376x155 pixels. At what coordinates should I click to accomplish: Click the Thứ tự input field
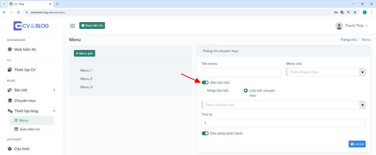(284, 123)
